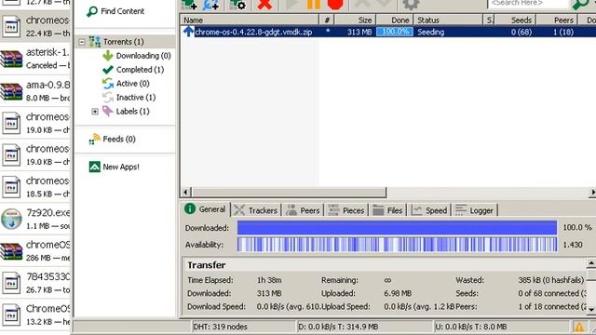Open the asterisk-1 canceled download in the downloads list
The image size is (596, 335).
(35, 59)
